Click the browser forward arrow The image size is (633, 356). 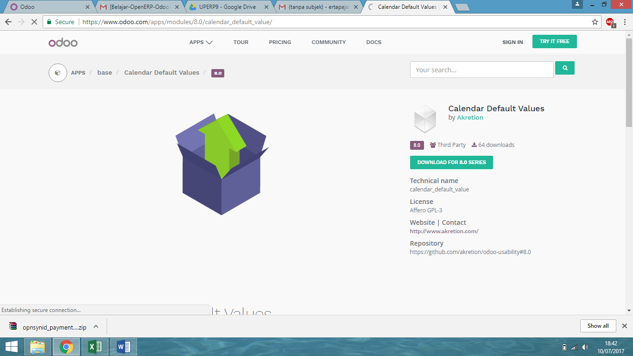(21, 22)
